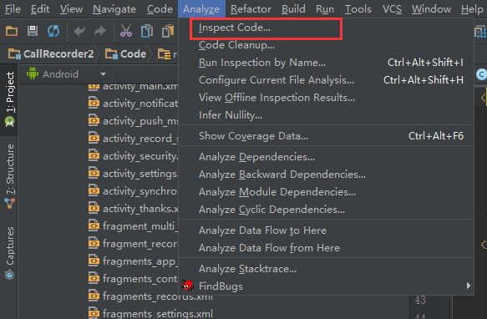Open the Captures side tab
The image size is (487, 319).
tap(10, 253)
